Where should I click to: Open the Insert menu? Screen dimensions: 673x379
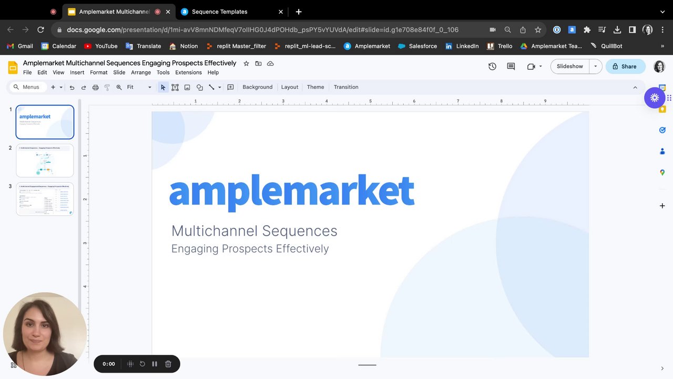click(77, 72)
